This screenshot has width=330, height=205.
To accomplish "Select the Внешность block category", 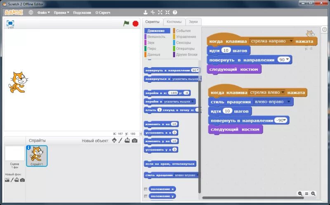I will click(156, 37).
